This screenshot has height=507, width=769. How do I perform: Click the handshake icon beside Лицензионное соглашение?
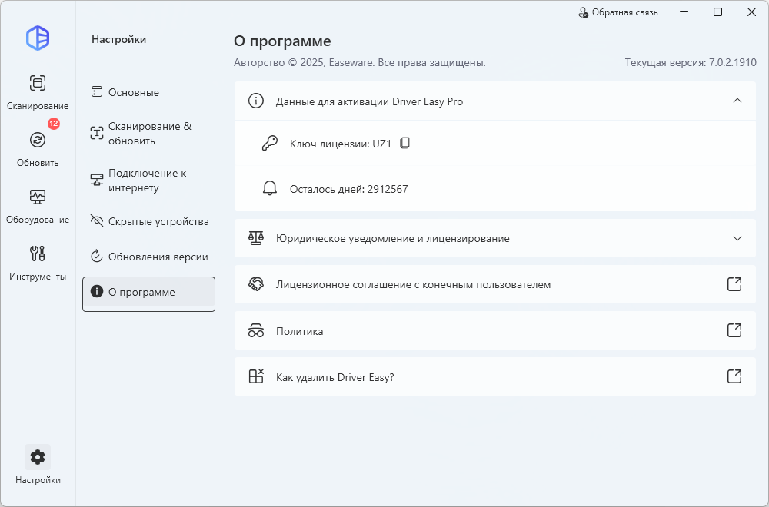tap(255, 284)
